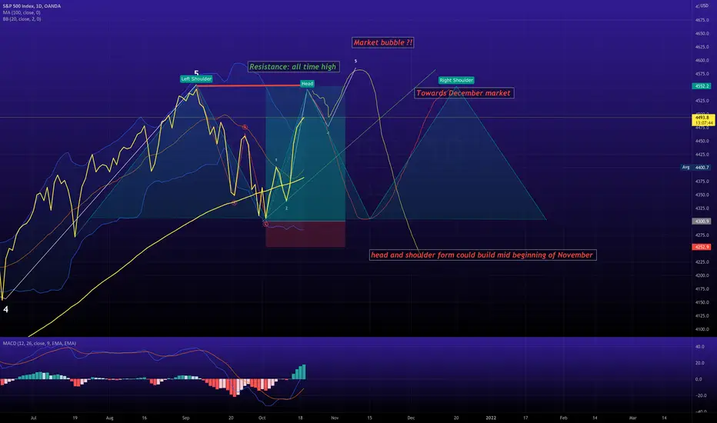
Task: Click the 4675.0 price axis tick
Action: (702, 21)
